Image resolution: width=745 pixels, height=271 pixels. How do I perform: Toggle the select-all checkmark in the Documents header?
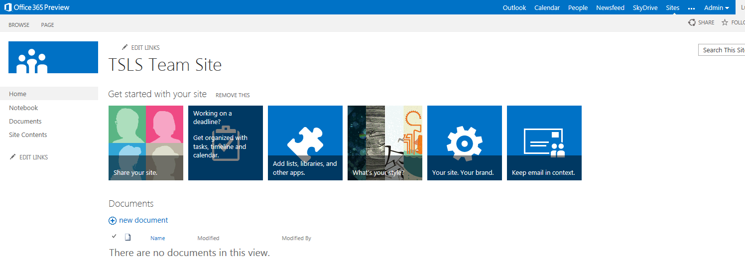point(114,236)
